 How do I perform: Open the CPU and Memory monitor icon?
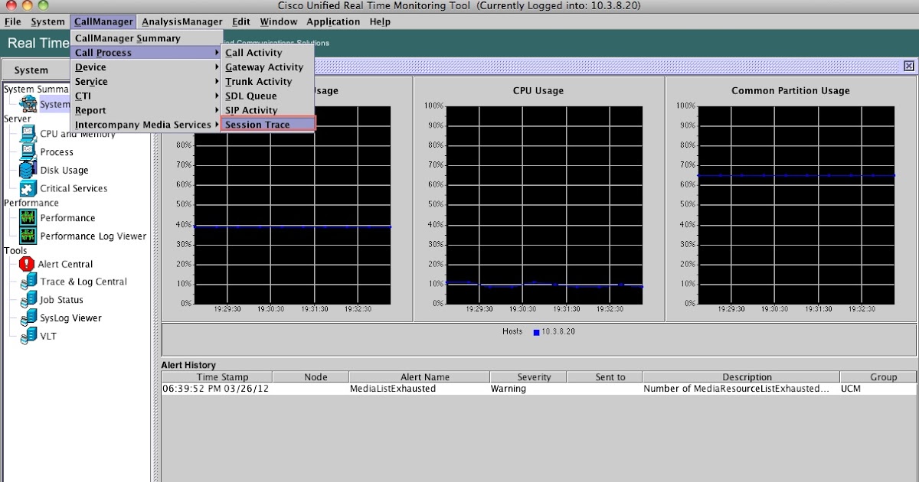[x=28, y=134]
